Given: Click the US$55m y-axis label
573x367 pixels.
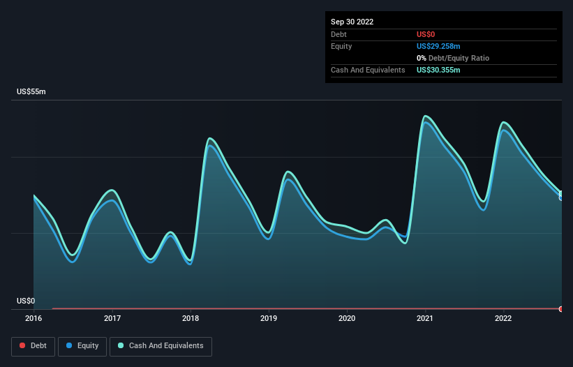Looking at the screenshot, I should tap(31, 91).
